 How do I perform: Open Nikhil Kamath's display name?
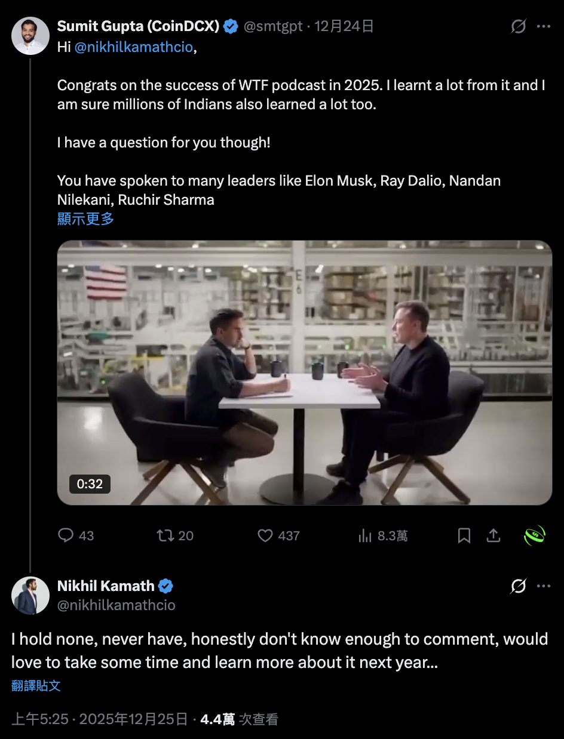106,586
